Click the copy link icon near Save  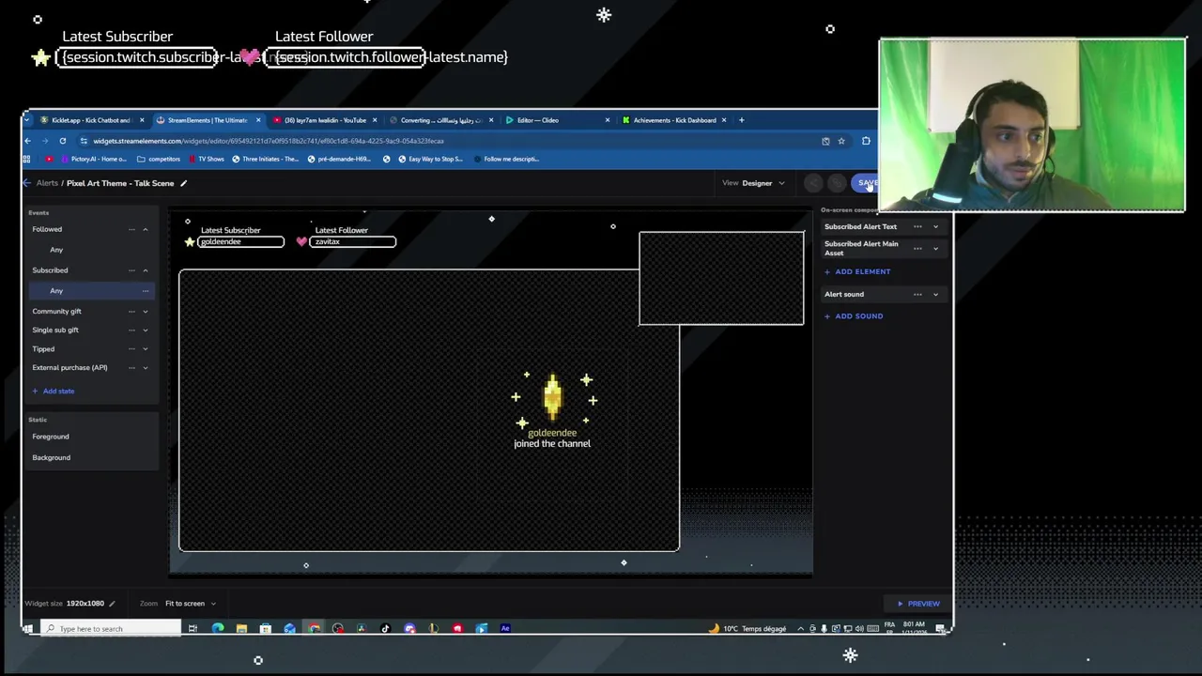[837, 183]
